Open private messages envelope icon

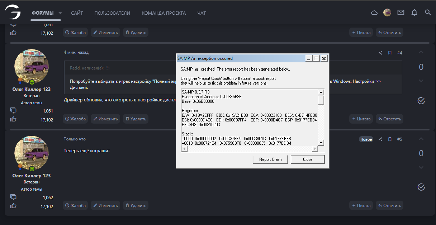401,13
